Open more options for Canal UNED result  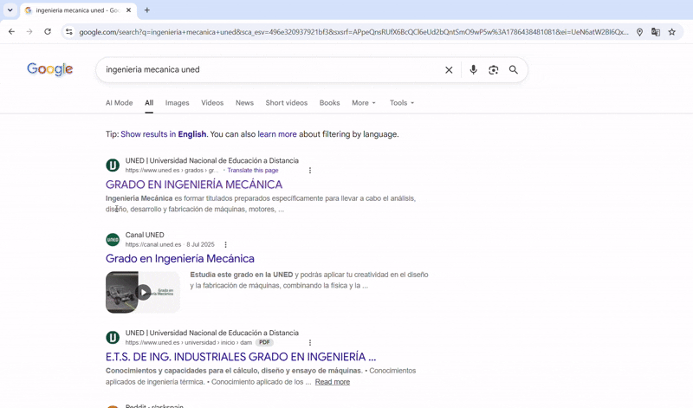225,244
